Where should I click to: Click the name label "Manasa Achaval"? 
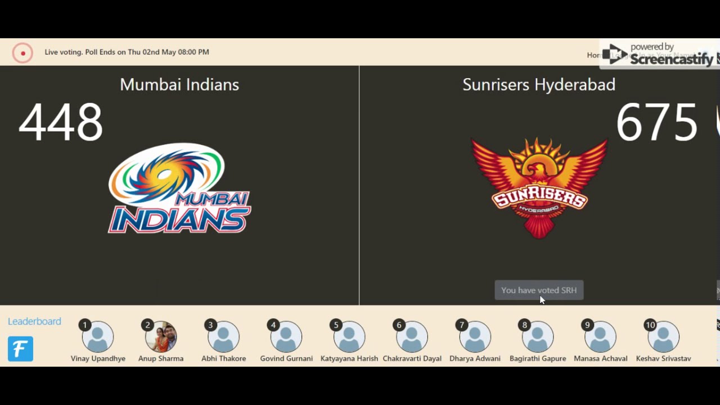coord(601,358)
